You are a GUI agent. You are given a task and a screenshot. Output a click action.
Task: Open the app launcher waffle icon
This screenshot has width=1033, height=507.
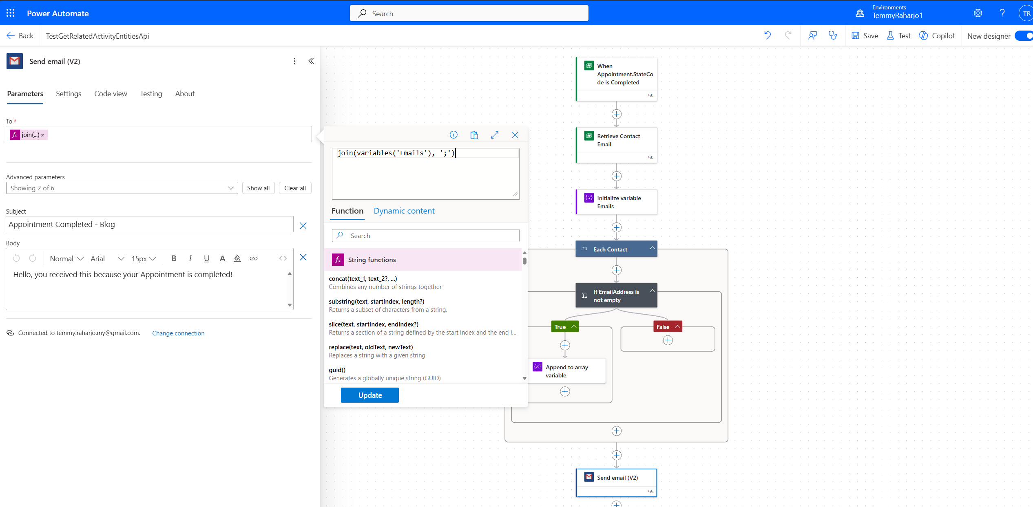tap(11, 13)
